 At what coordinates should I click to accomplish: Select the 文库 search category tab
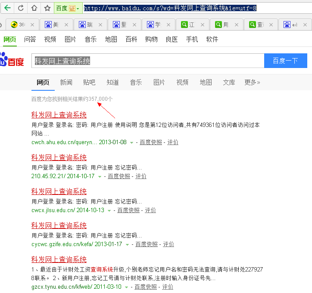[x=229, y=82]
